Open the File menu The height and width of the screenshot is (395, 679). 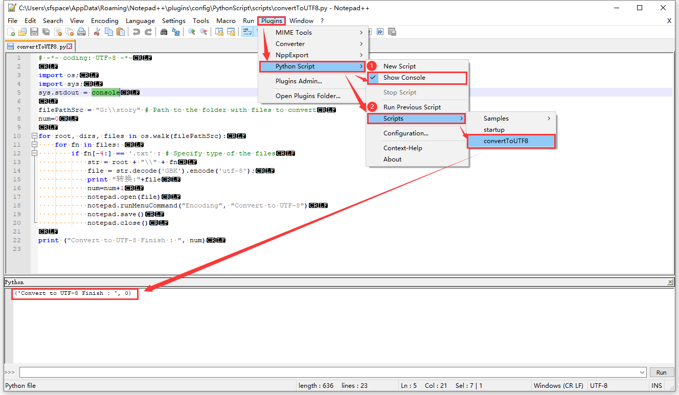[x=12, y=20]
